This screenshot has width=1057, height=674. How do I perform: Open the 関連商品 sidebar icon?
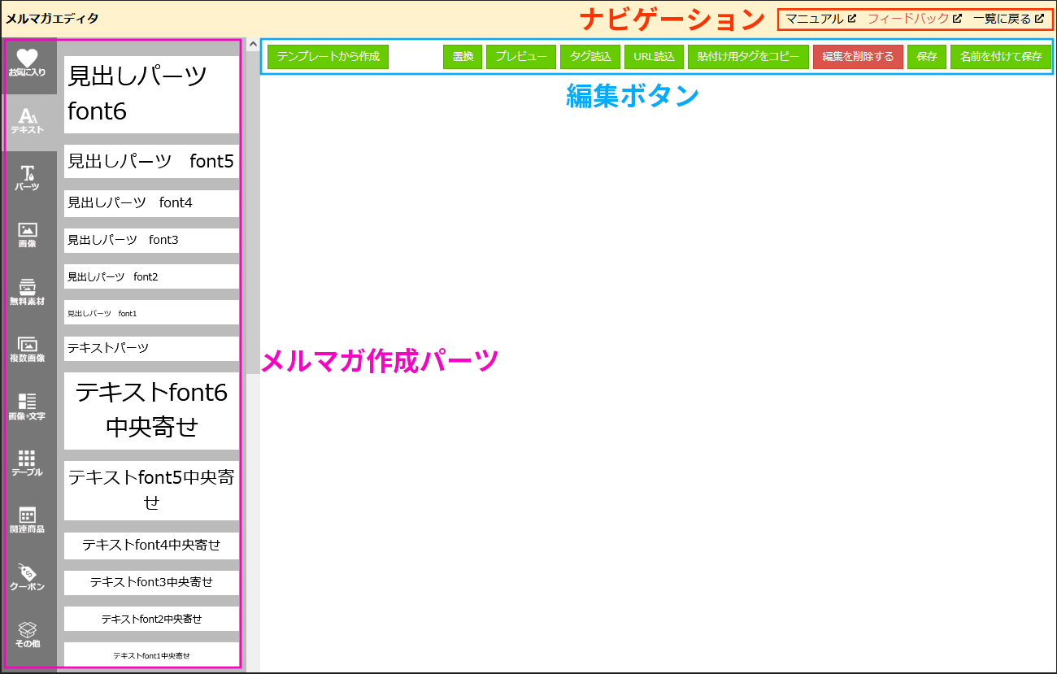pos(28,520)
